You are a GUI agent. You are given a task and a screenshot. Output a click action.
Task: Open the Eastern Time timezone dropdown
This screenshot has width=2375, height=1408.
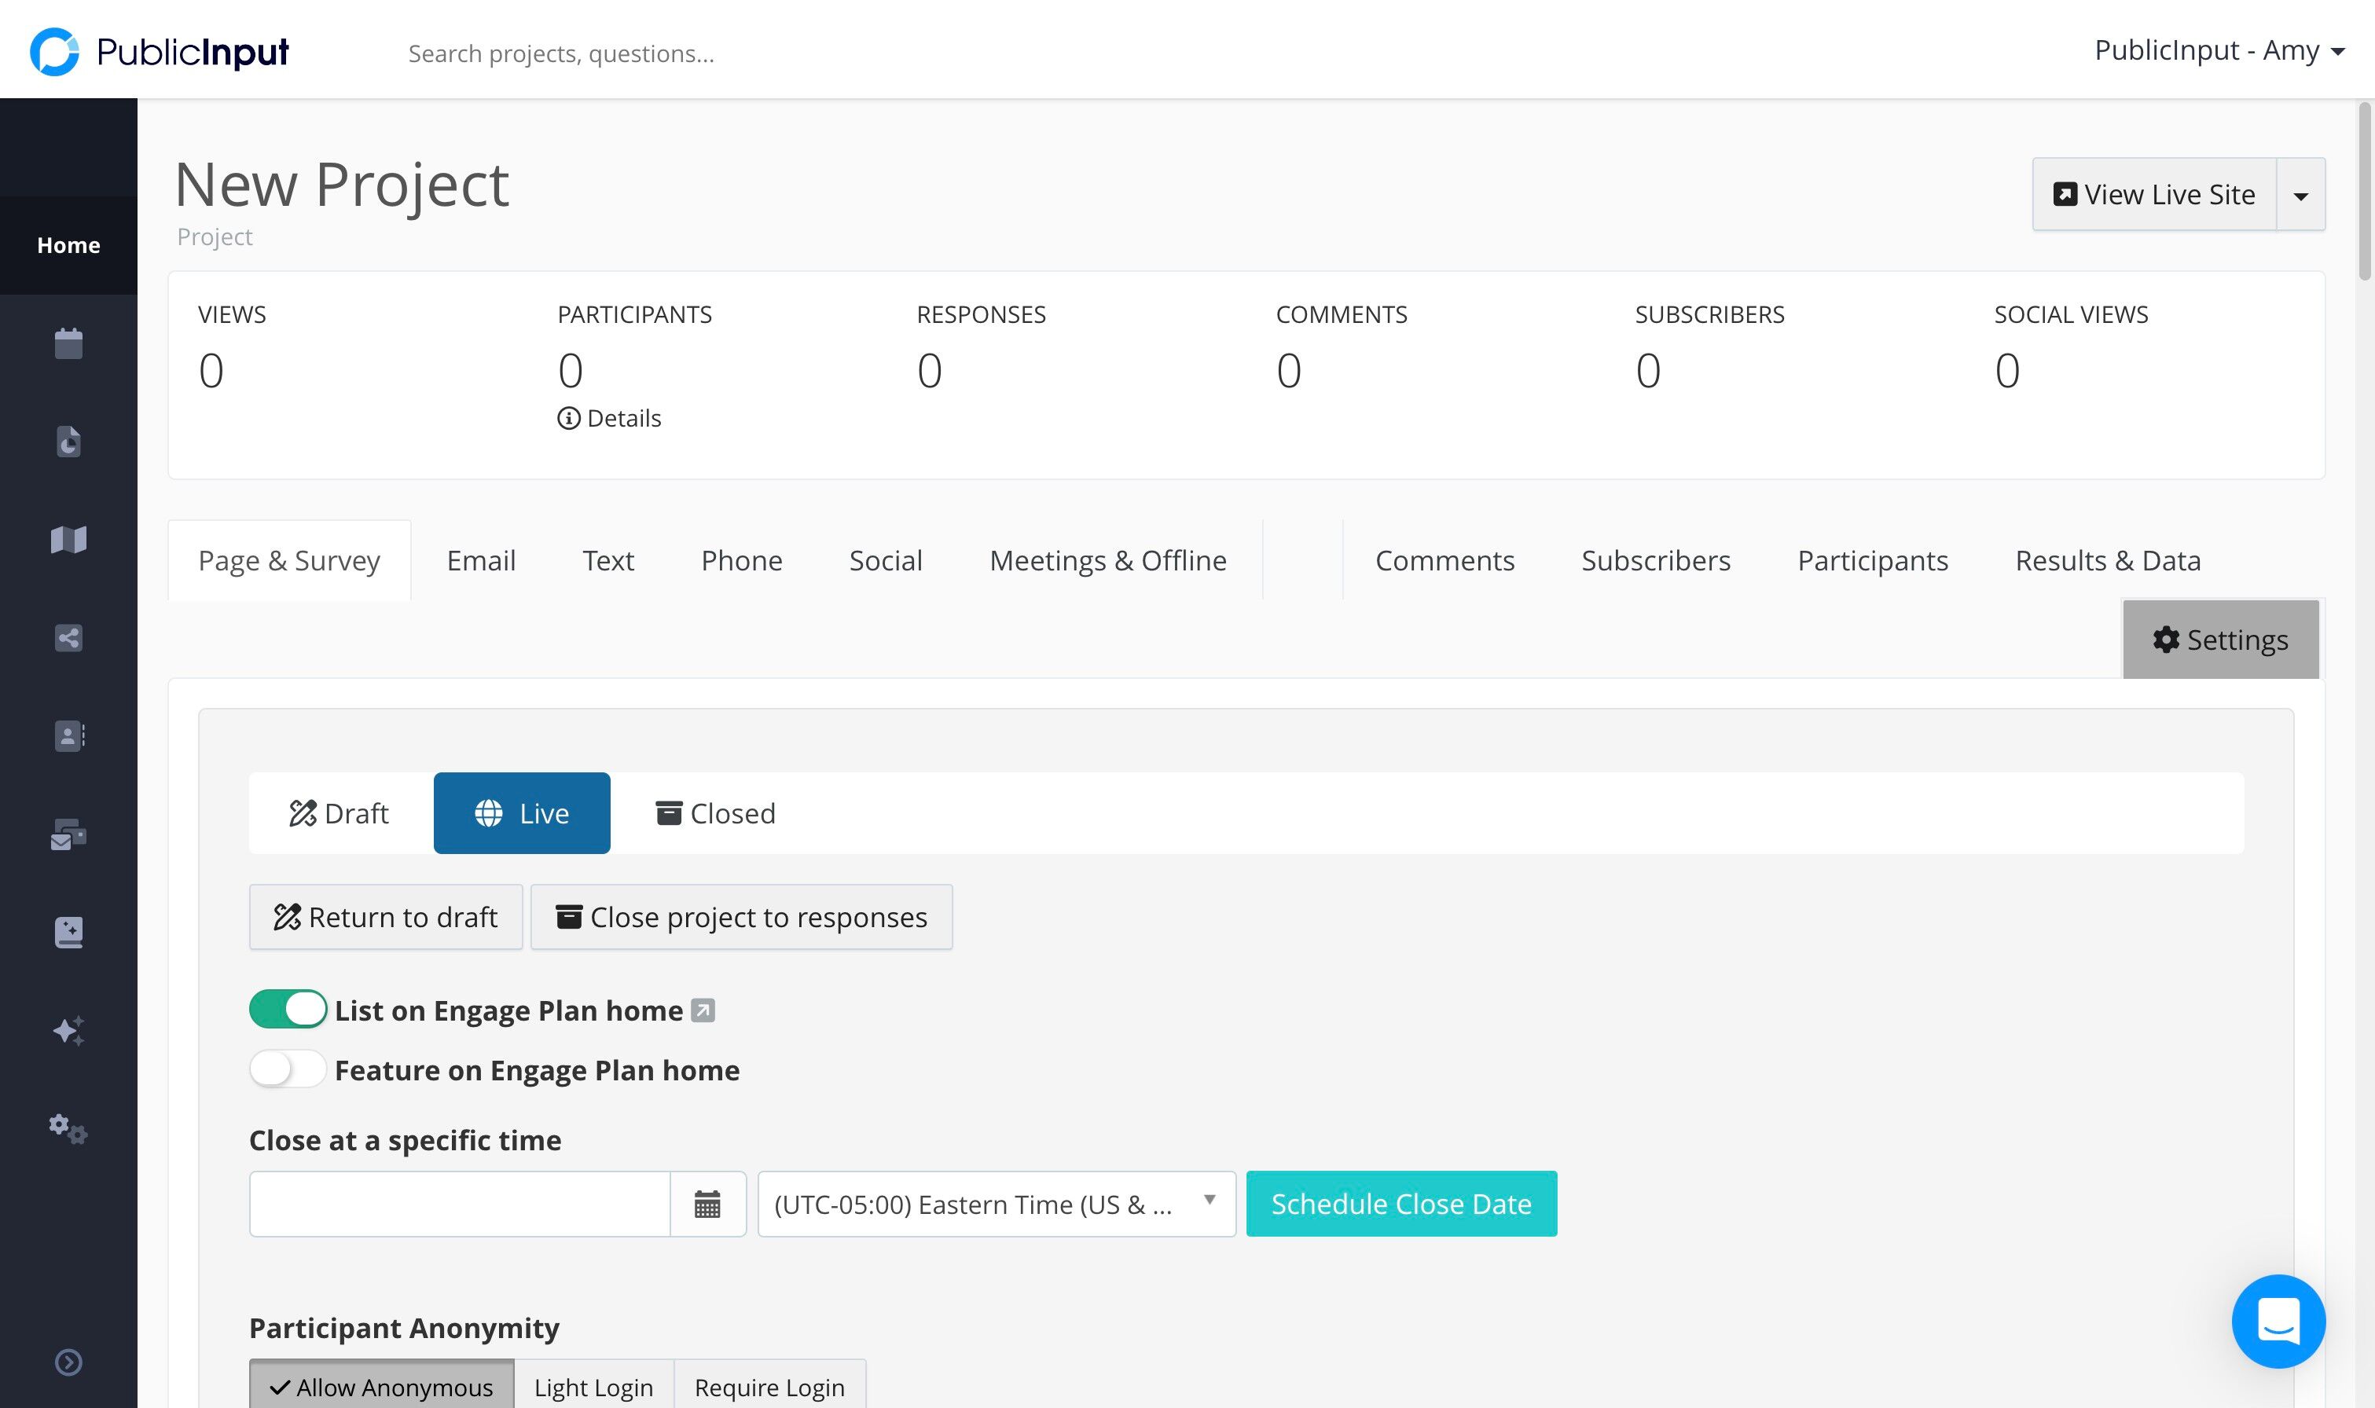point(997,1204)
